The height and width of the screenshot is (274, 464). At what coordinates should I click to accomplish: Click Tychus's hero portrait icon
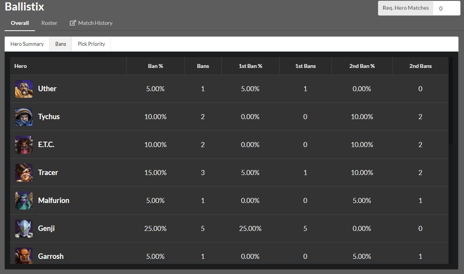24,117
